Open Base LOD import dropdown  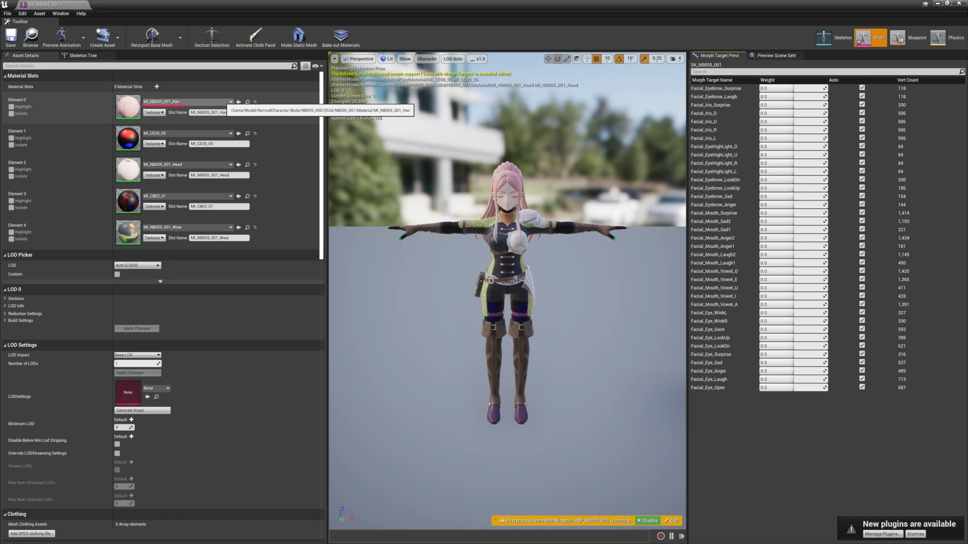pyautogui.click(x=138, y=355)
